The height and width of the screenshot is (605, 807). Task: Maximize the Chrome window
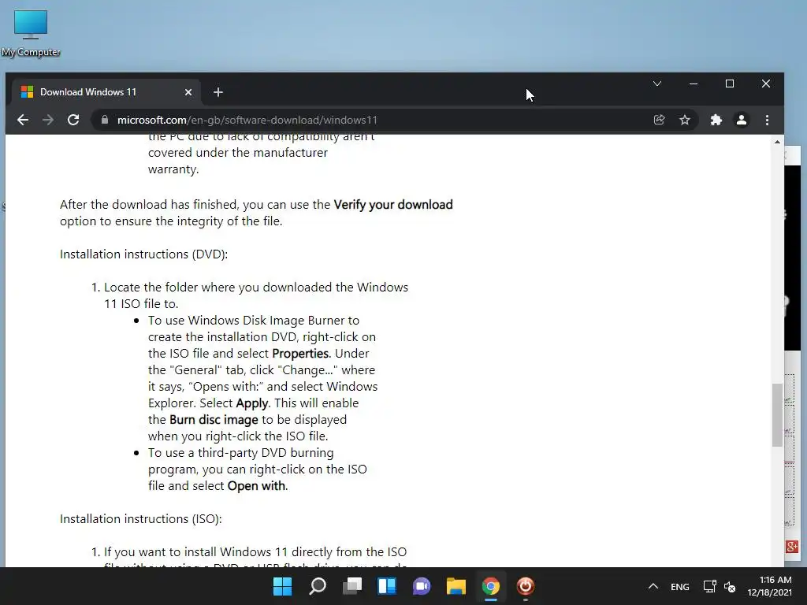click(x=729, y=84)
